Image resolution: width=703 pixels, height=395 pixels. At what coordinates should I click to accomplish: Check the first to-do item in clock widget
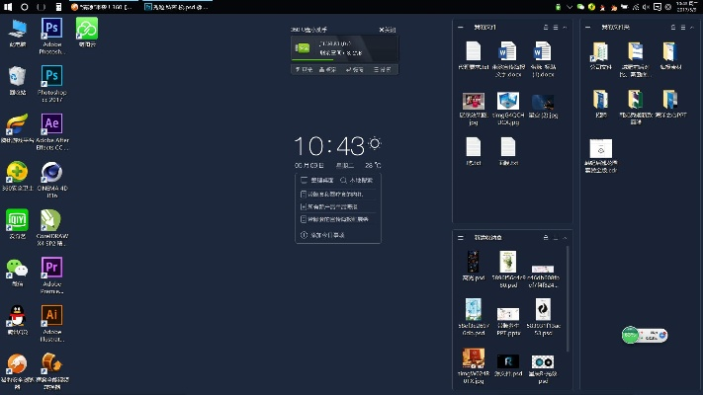pos(304,195)
